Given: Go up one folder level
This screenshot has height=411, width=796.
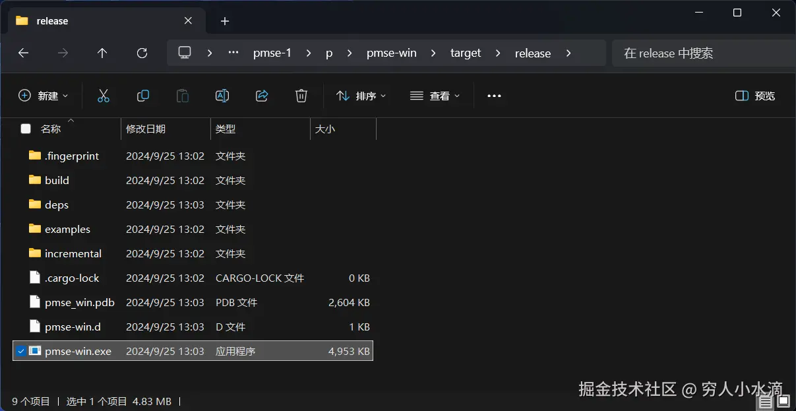Looking at the screenshot, I should coord(102,53).
